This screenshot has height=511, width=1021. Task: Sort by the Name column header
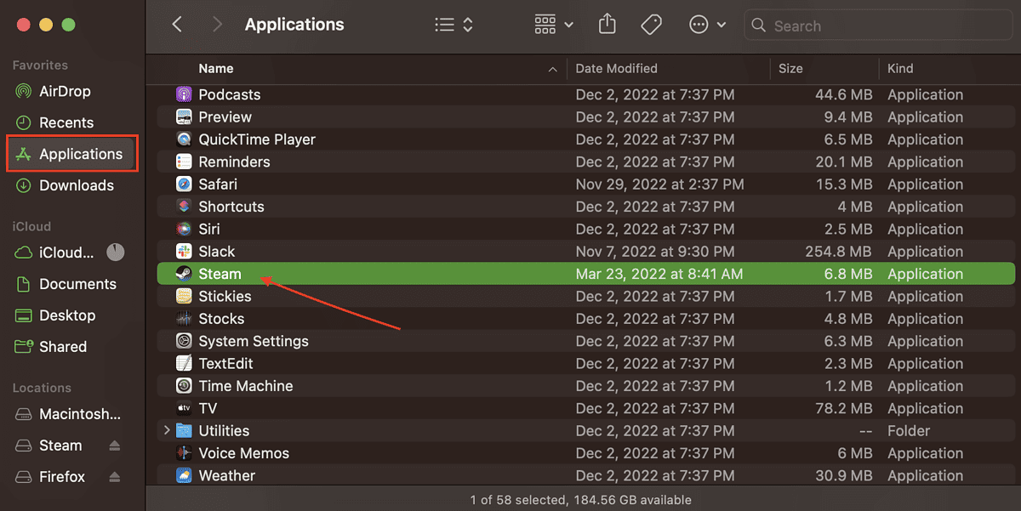pos(216,69)
